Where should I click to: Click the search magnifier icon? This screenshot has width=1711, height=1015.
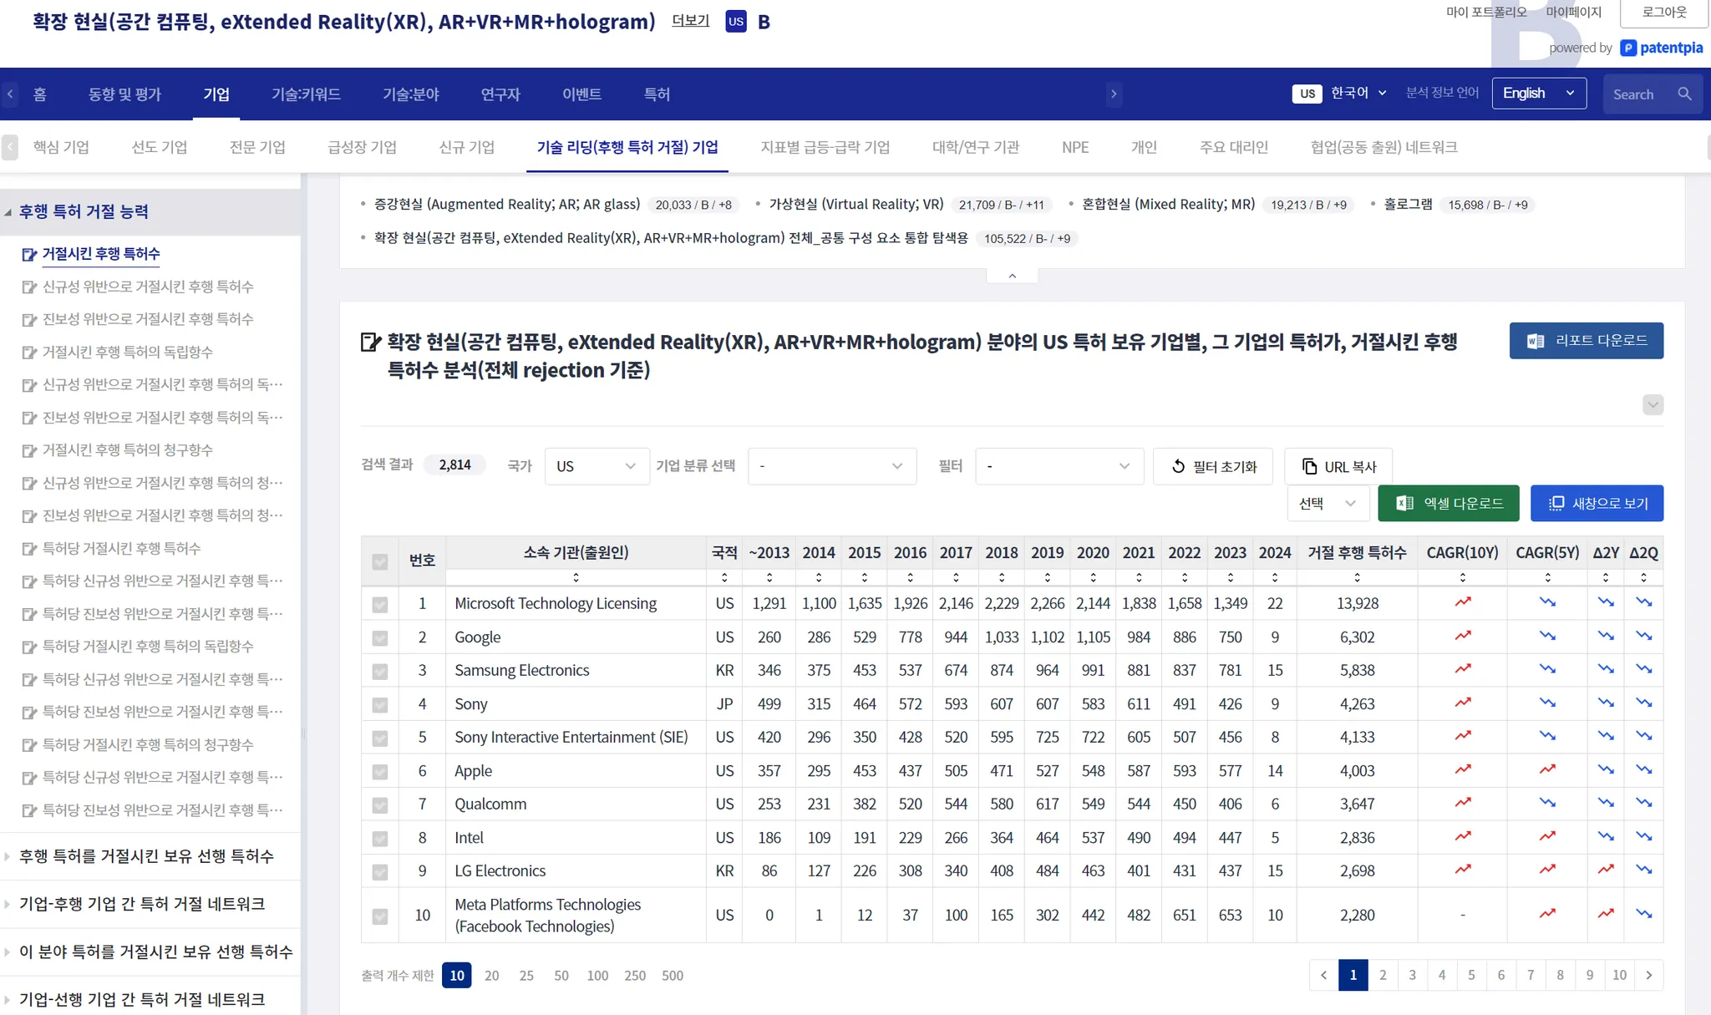(x=1684, y=94)
